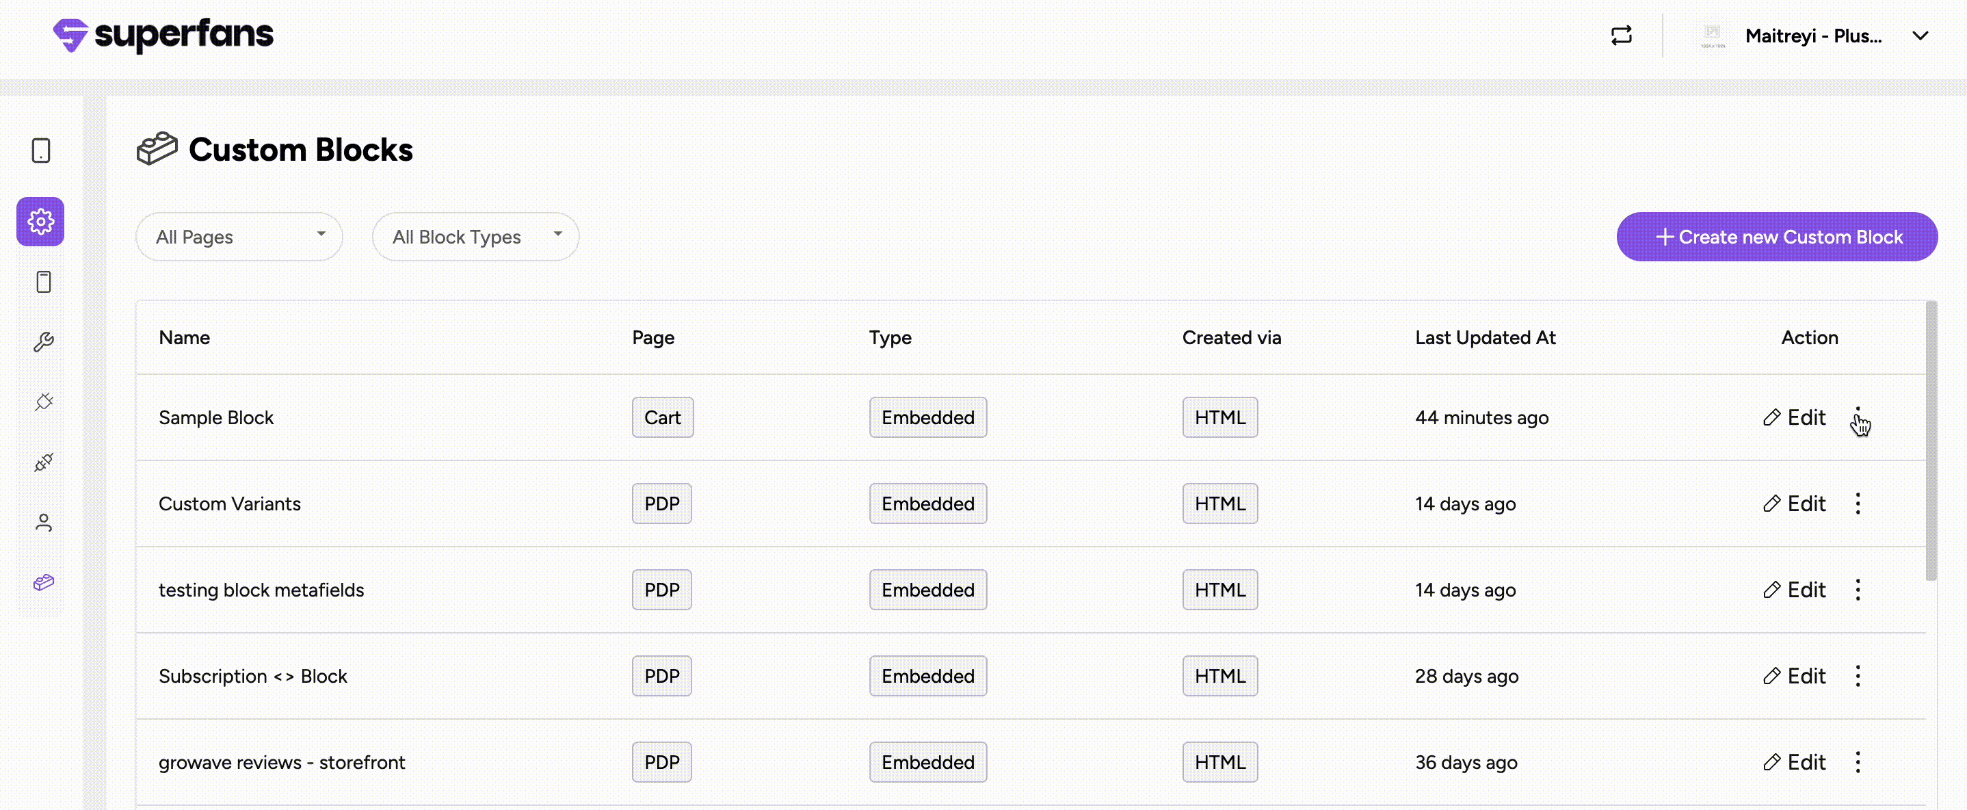Open three-dot menu for Subscription <> Block
The width and height of the screenshot is (1967, 810).
(1857, 677)
